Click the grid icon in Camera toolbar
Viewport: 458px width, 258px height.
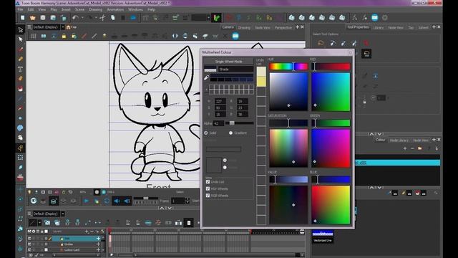(x=34, y=37)
